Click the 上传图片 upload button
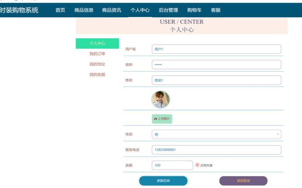The image size is (302, 188). coord(162,119)
